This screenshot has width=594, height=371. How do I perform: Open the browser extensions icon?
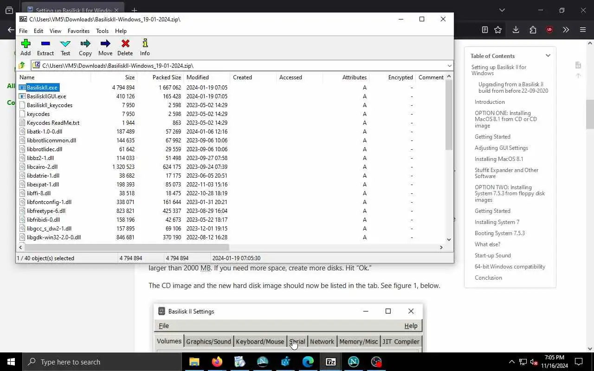pos(533,30)
